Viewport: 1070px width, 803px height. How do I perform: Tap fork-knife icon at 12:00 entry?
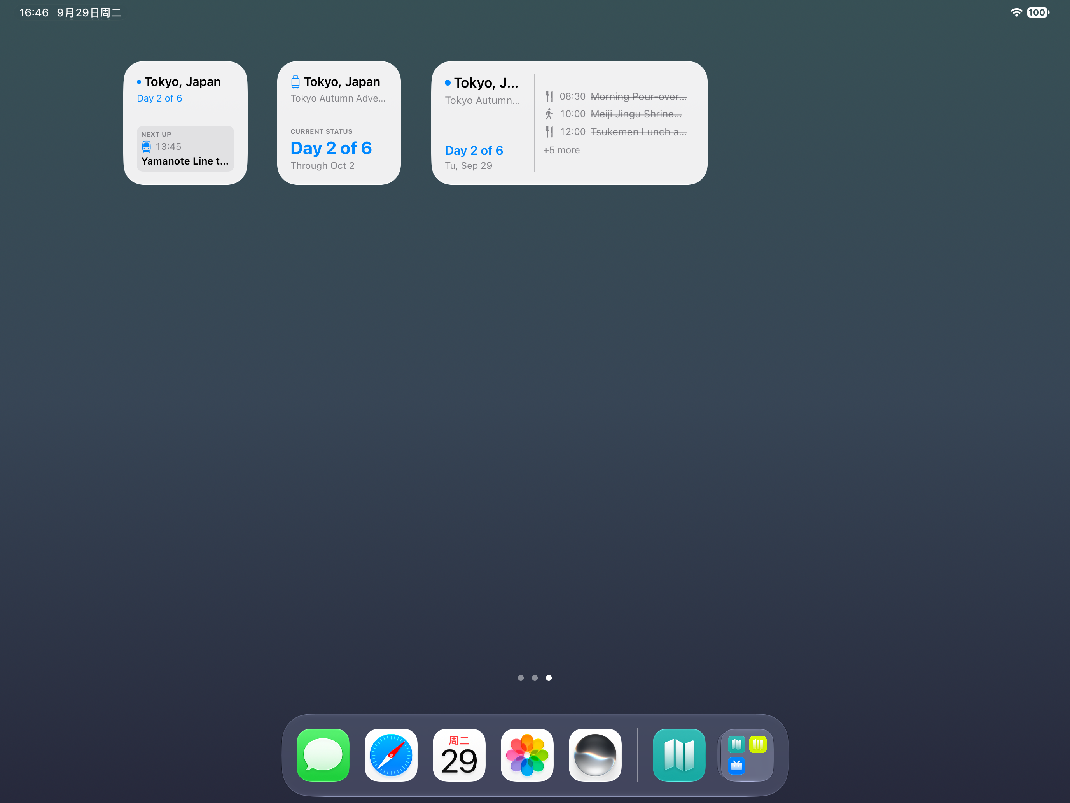(549, 131)
